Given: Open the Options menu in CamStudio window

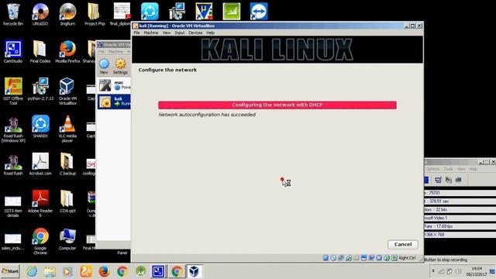Looking at the screenshot, I should pyautogui.click(x=432, y=169).
